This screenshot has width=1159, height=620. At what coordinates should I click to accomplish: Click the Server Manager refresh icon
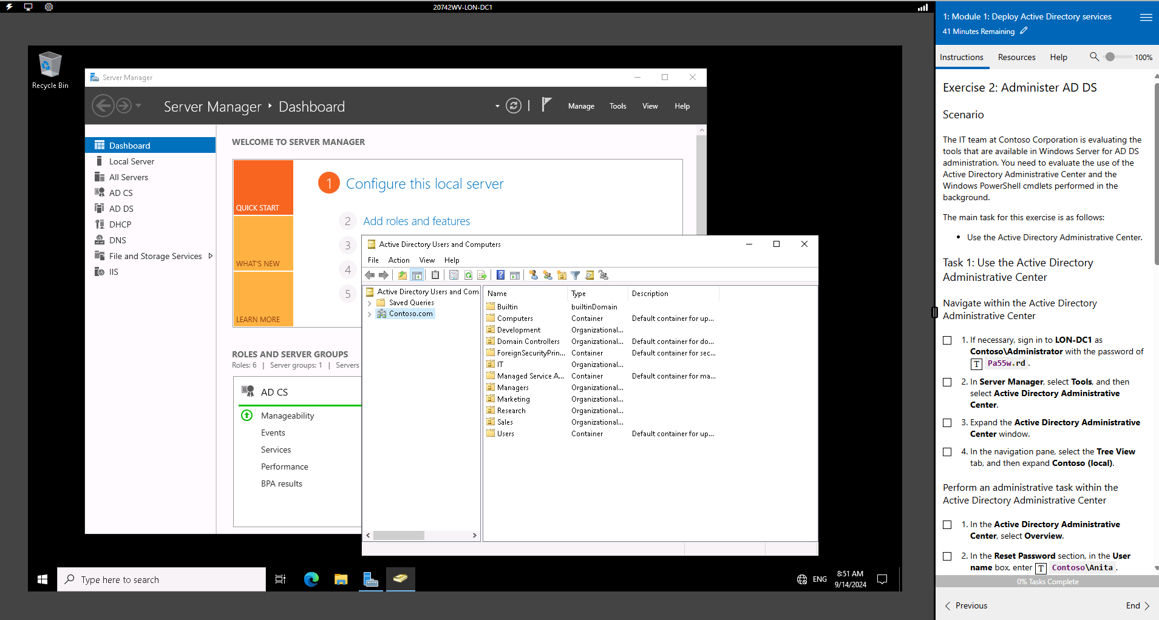tap(514, 106)
